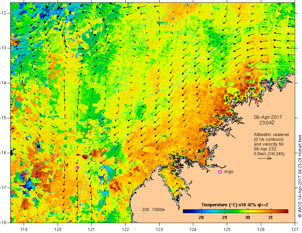
Task: Click the vertical IMOS copyright timestamp text
Action: pos(300,176)
